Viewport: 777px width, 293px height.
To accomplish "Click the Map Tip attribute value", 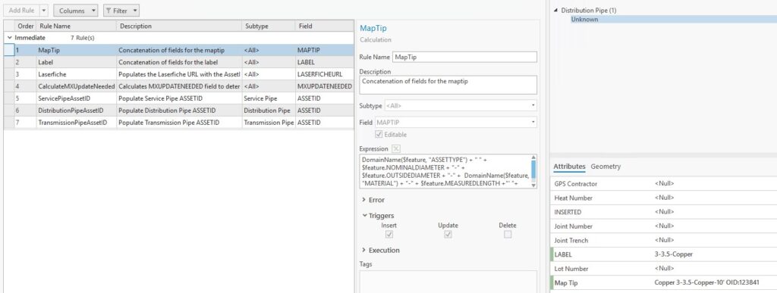I will (x=706, y=283).
